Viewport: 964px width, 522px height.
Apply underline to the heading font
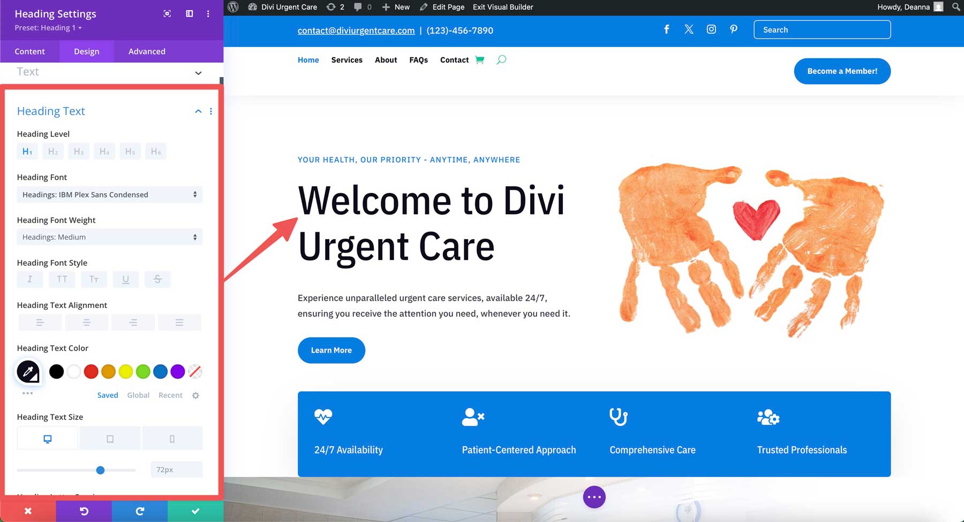coord(126,279)
